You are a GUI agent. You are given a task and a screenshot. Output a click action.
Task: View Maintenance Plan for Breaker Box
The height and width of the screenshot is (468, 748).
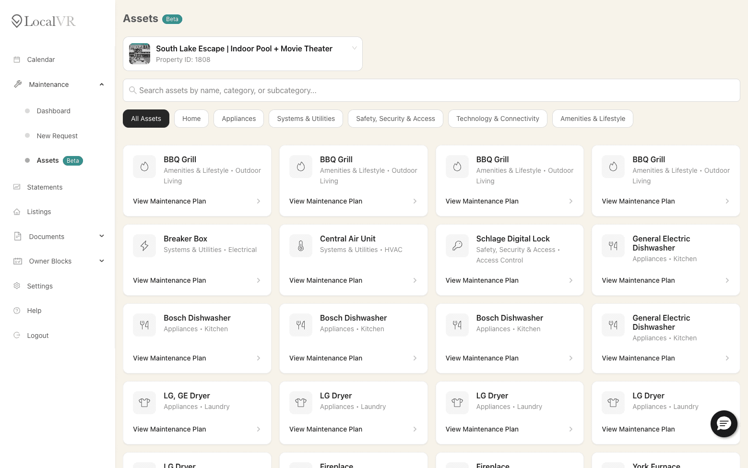click(169, 280)
